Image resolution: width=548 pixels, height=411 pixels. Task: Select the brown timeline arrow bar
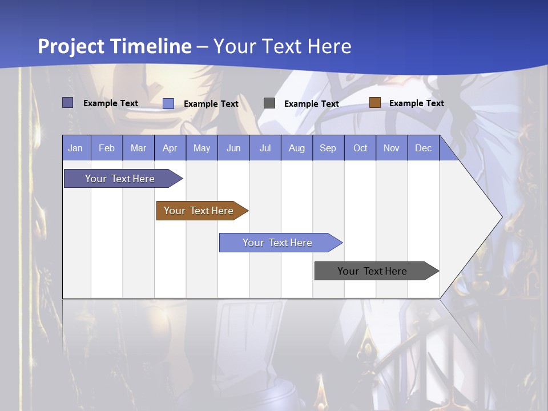(199, 211)
